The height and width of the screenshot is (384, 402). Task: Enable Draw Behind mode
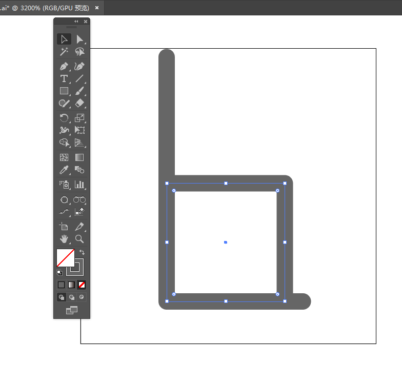(x=72, y=297)
